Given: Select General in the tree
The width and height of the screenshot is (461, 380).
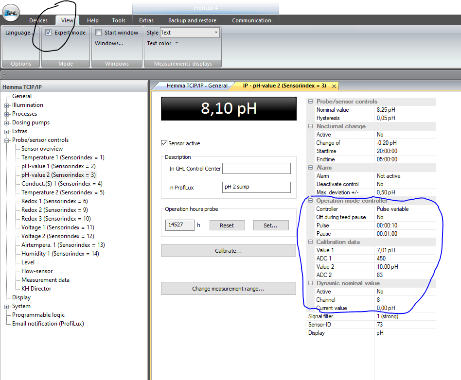Looking at the screenshot, I should [x=22, y=96].
